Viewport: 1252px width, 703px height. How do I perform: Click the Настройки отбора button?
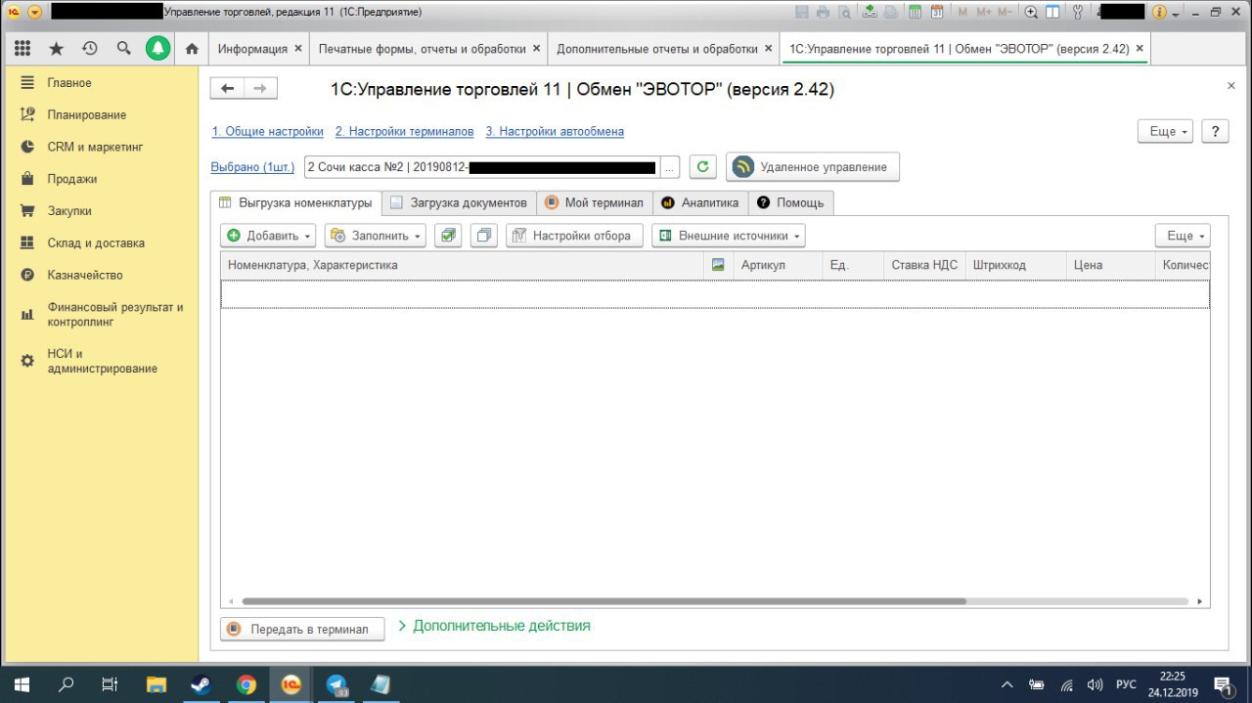pos(574,236)
